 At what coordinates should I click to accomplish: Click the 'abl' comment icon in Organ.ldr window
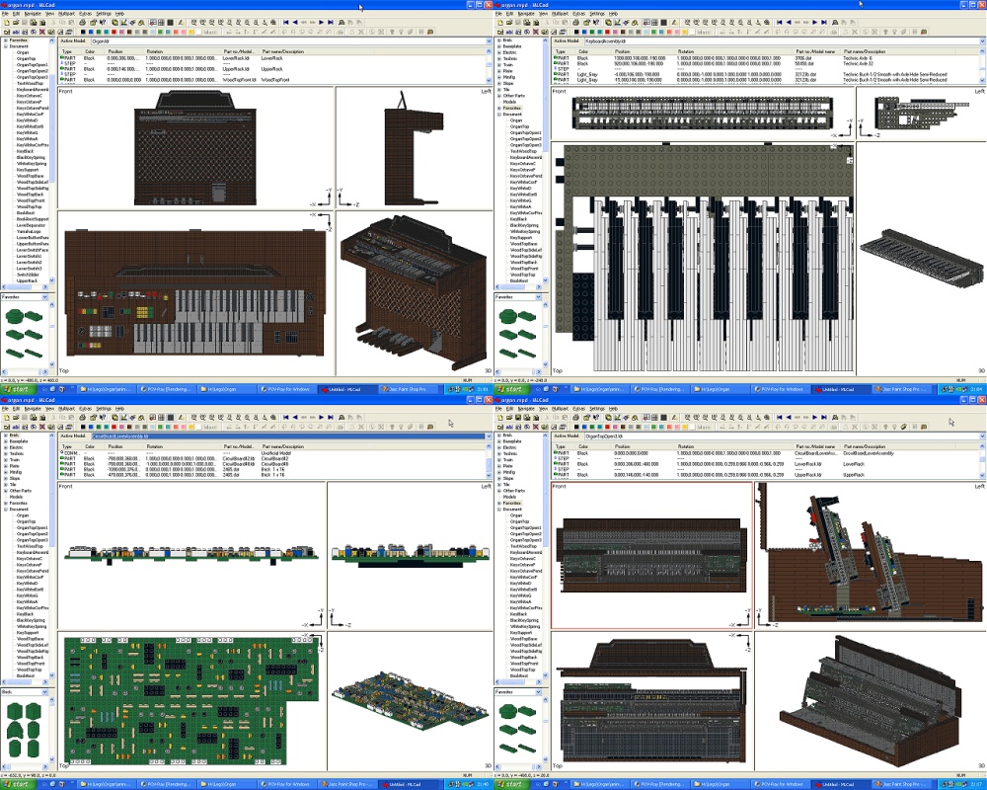coord(16,32)
